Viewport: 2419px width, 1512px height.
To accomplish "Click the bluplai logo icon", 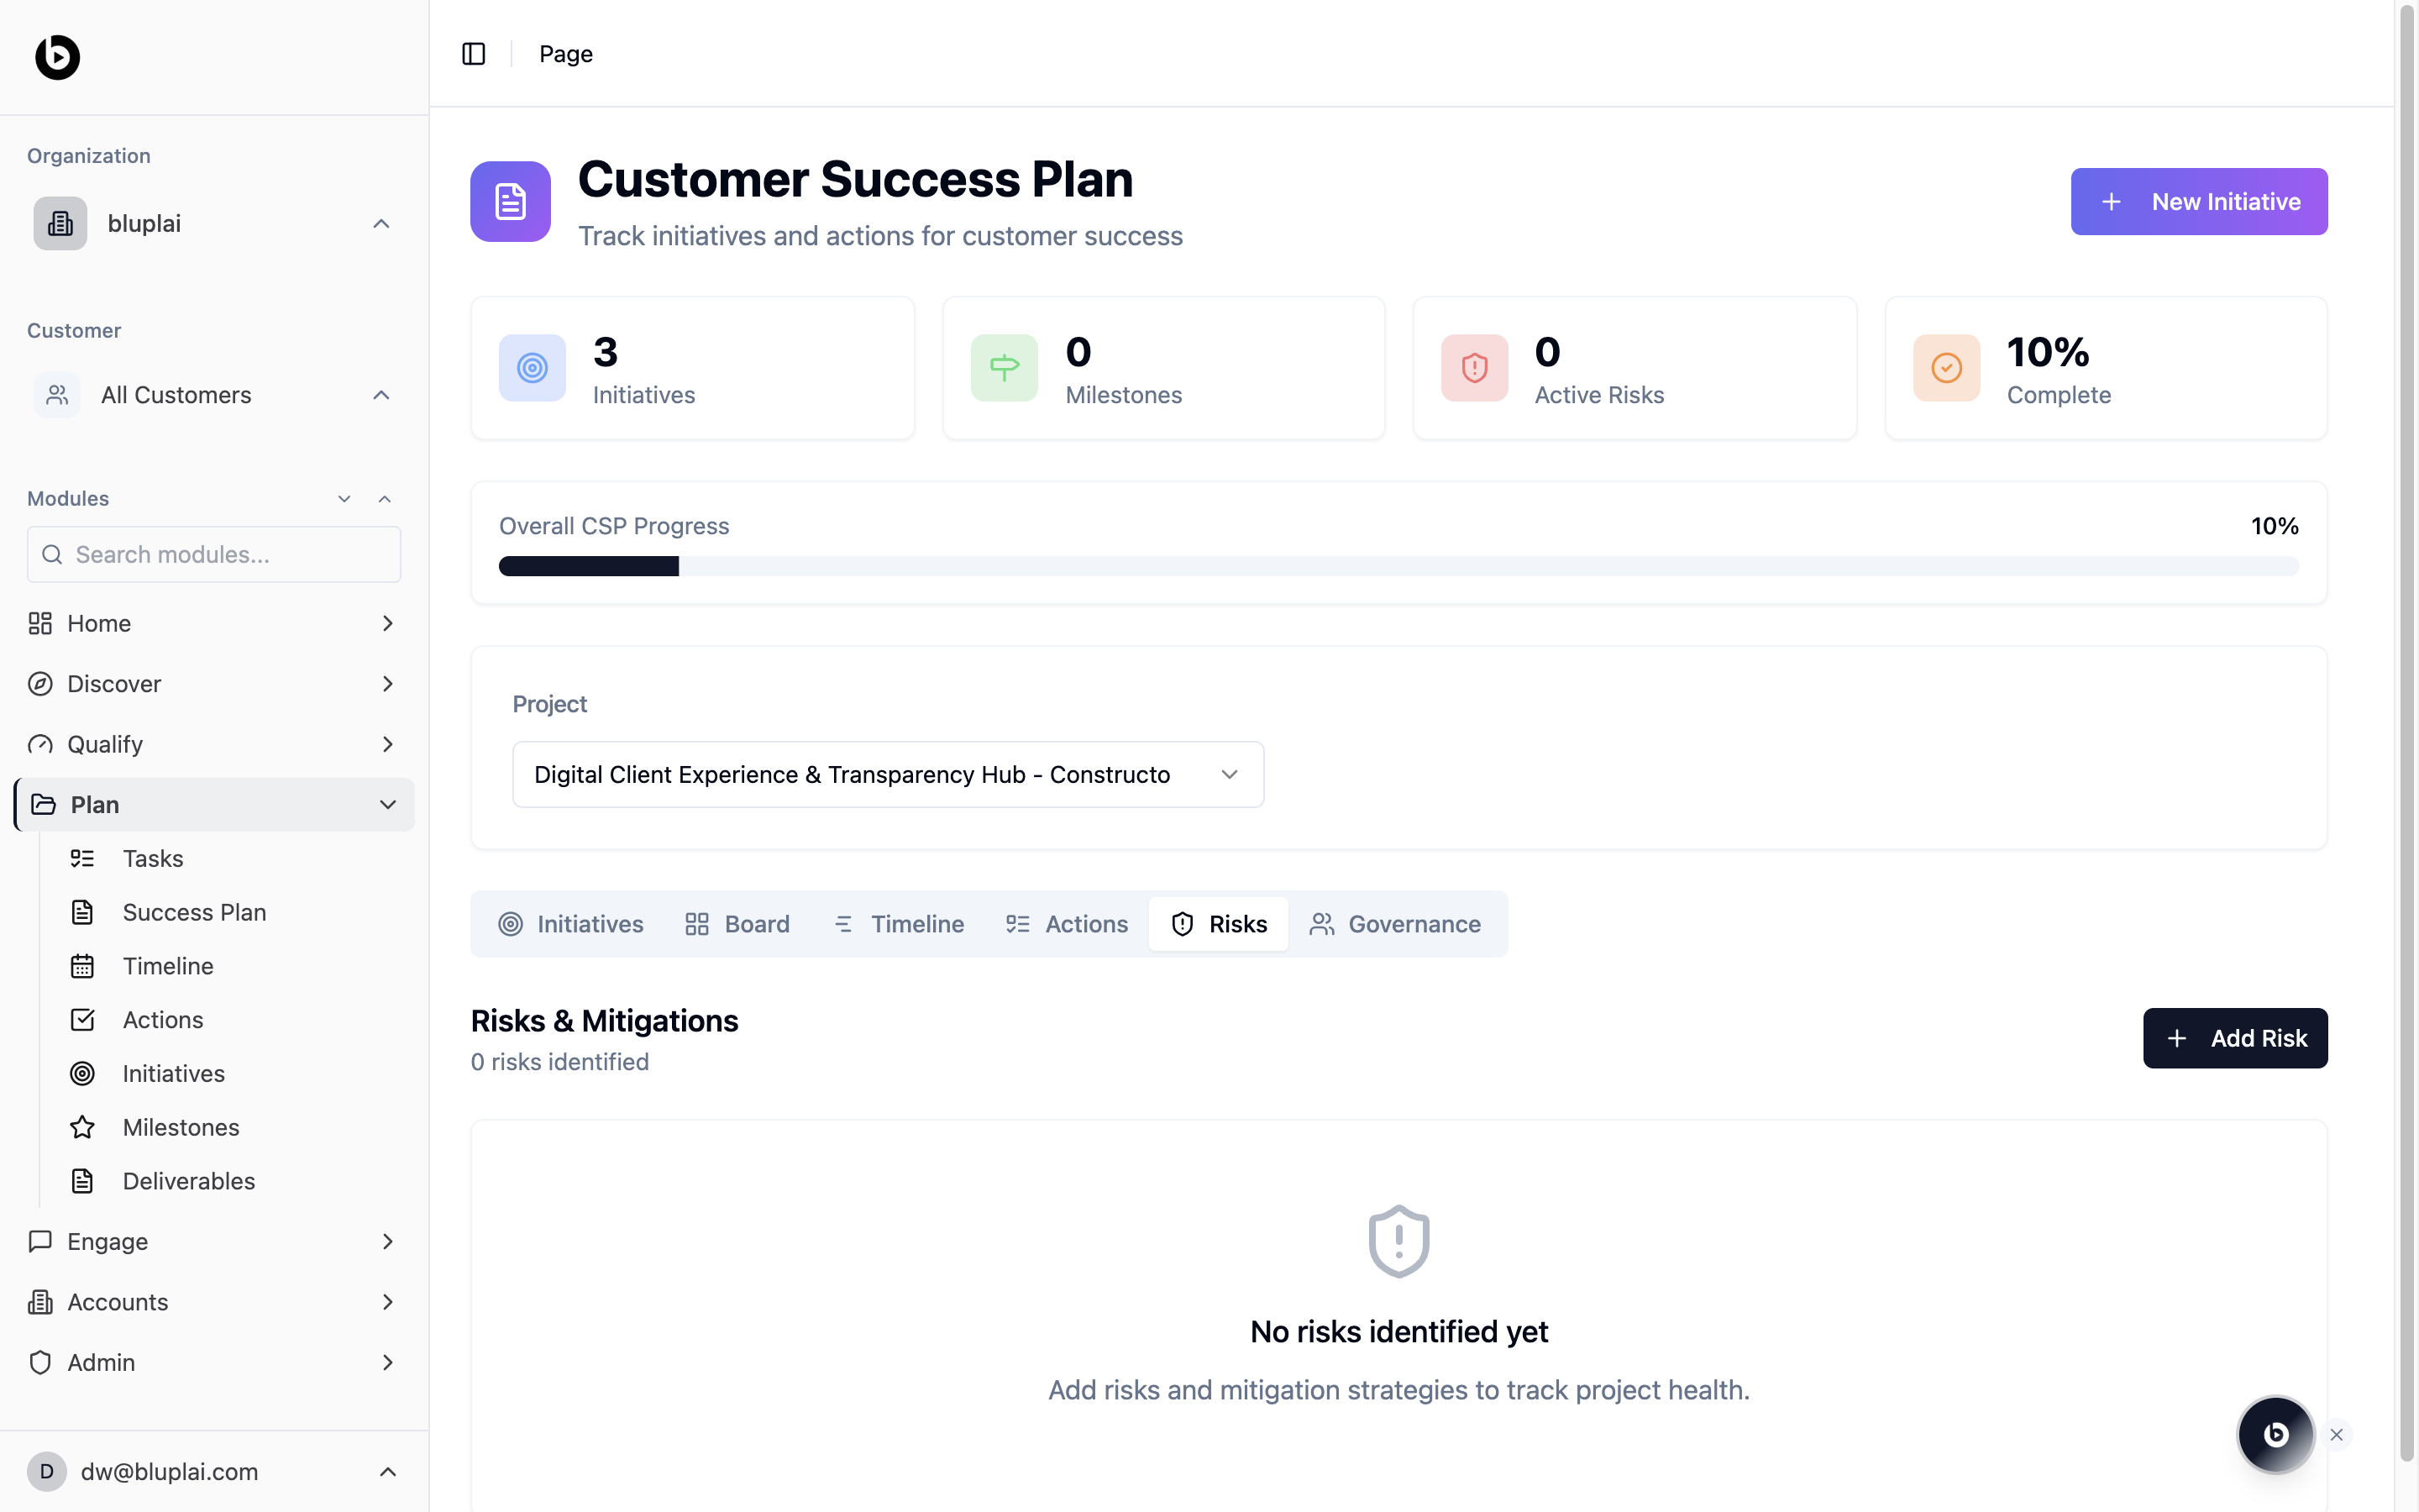I will (x=57, y=57).
